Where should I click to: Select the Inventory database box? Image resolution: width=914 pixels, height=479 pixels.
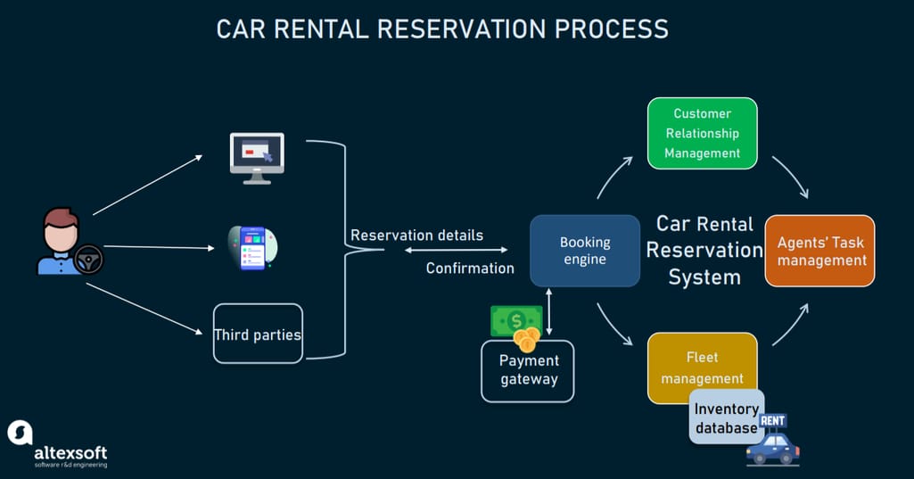[x=727, y=418]
